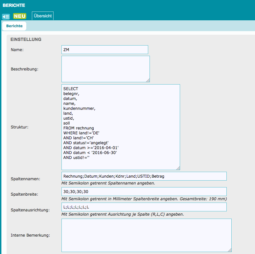Open the Übersicht tab
Screen dimensions: 255x254
pyautogui.click(x=43, y=16)
